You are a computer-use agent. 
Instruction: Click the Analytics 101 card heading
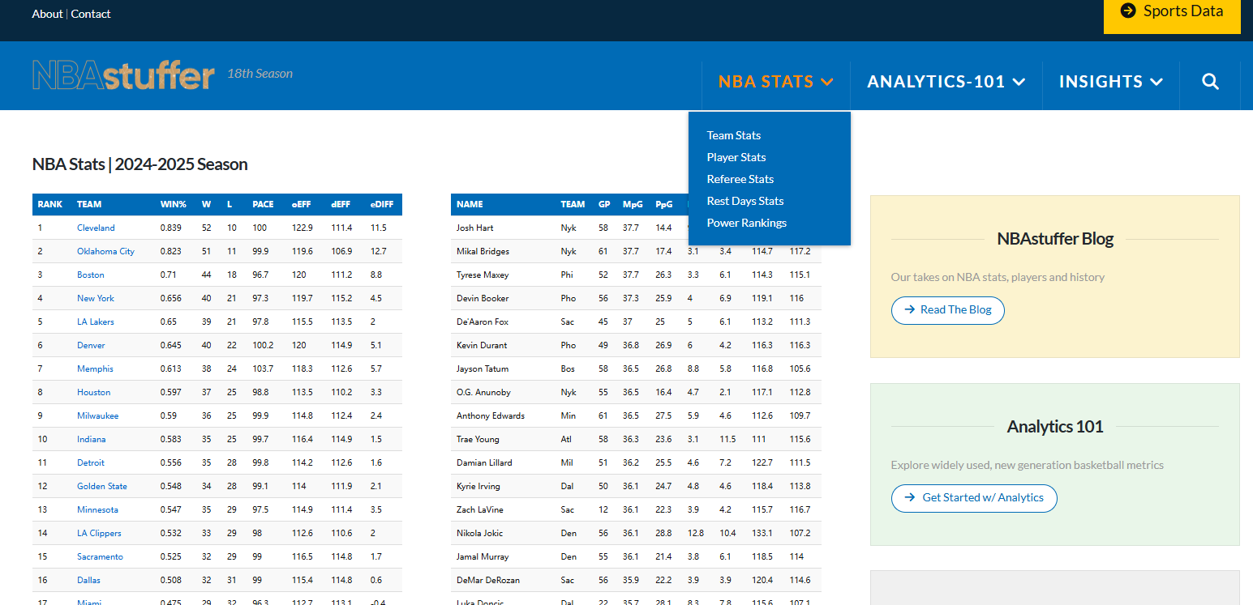[1055, 427]
